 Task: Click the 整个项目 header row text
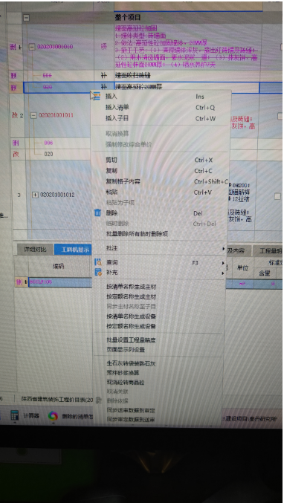(x=128, y=17)
